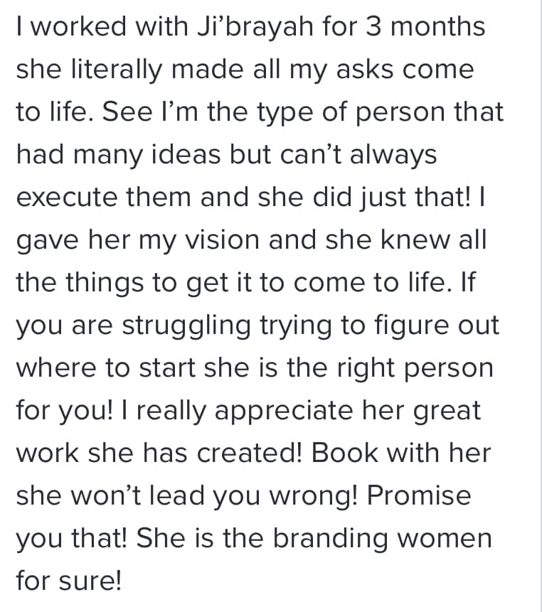Viewport: 542px width, 612px height.
Task: Click the words "right person" in the review
Action: pos(415,369)
